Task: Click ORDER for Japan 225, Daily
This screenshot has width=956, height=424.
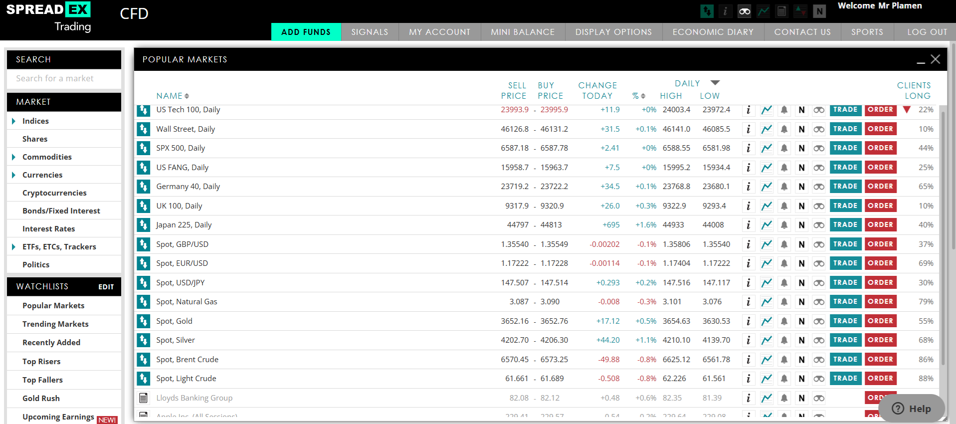Action: pos(880,225)
